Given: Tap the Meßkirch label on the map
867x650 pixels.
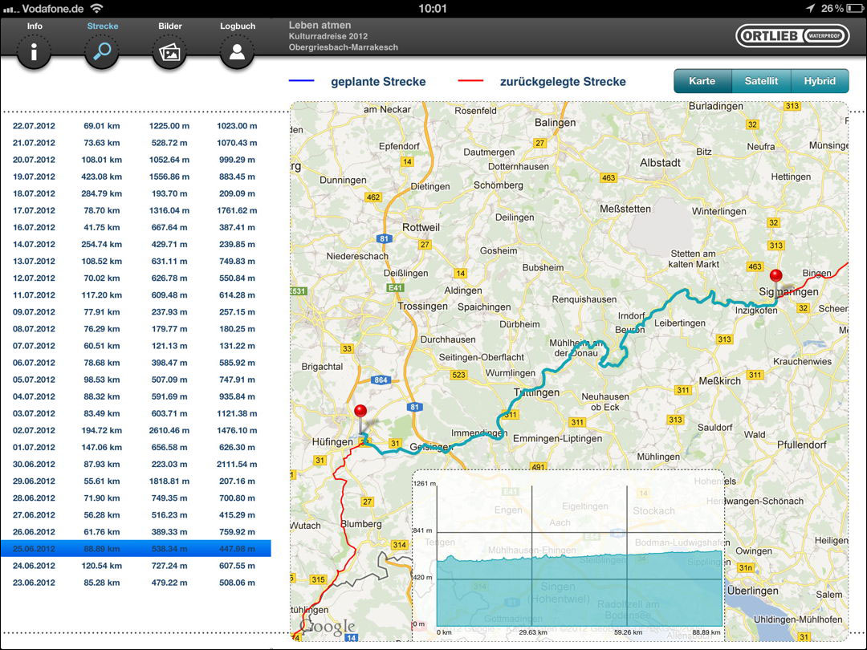Looking at the screenshot, I should click(x=720, y=381).
